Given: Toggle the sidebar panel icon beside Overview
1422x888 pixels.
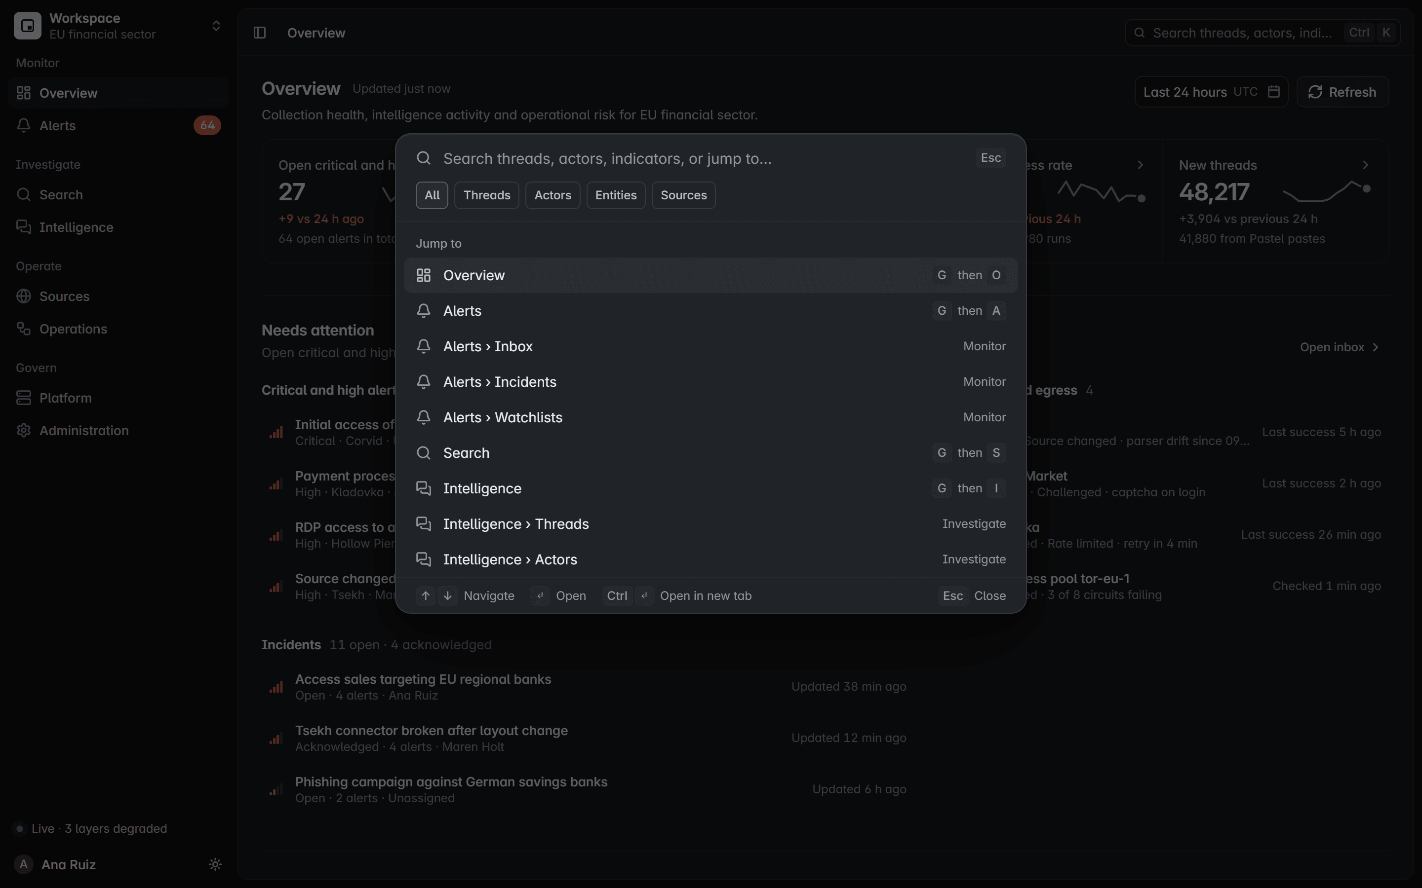Looking at the screenshot, I should 259,33.
